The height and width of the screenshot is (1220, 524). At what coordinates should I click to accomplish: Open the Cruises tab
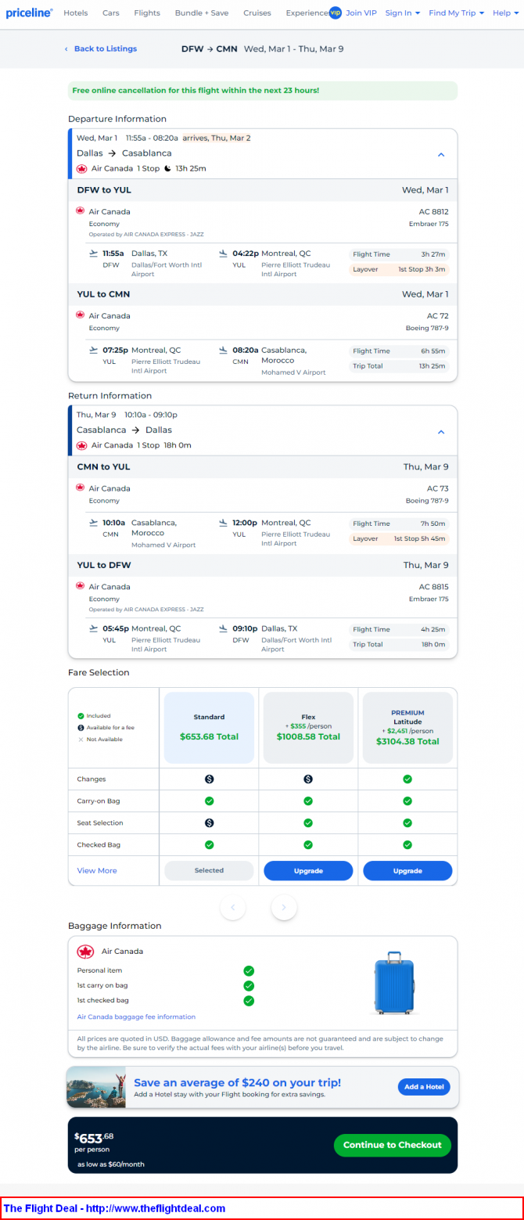click(257, 13)
